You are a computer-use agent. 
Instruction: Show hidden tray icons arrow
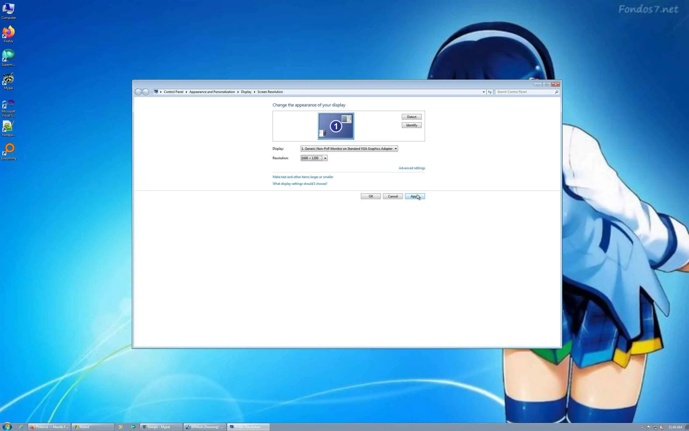click(x=642, y=427)
